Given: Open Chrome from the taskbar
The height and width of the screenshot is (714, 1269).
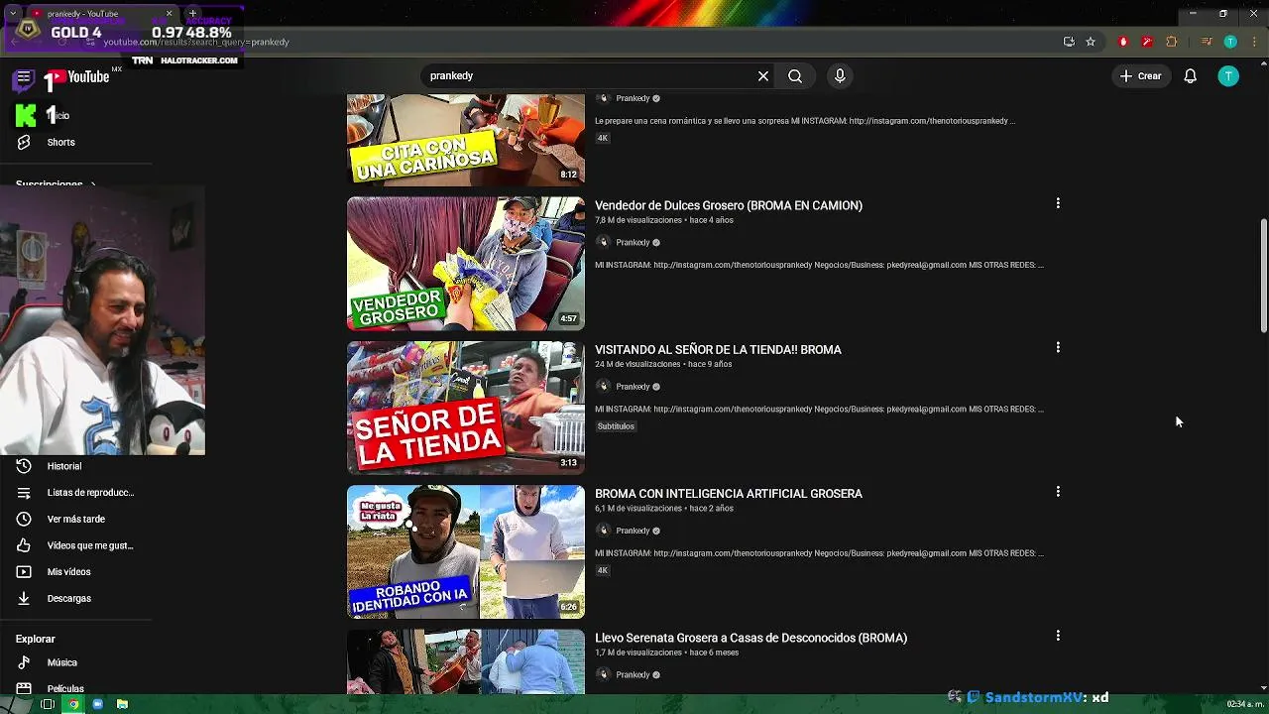Looking at the screenshot, I should pos(72,704).
